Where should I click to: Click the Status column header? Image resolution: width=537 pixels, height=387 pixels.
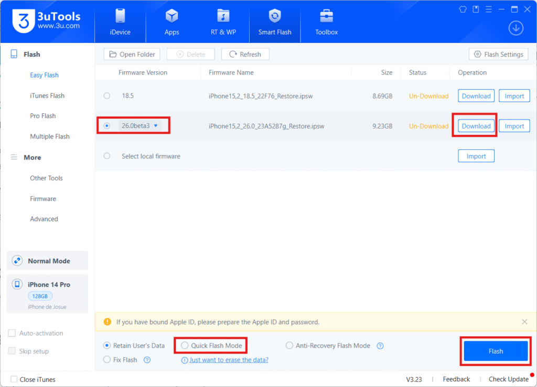(417, 72)
